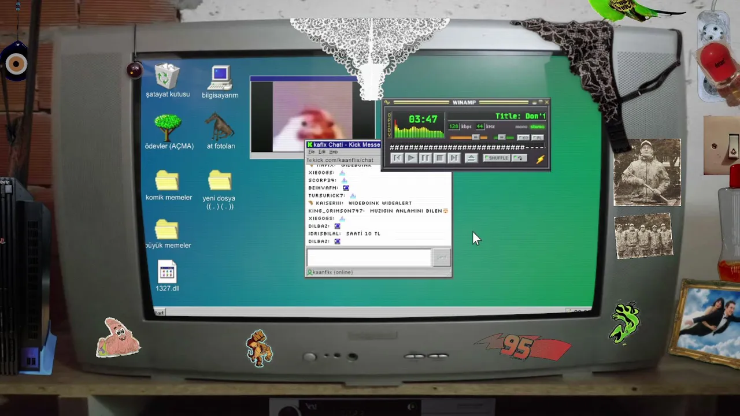This screenshot has width=740, height=416.
Task: Toggle Shuffle in Winamp
Action: click(x=497, y=158)
